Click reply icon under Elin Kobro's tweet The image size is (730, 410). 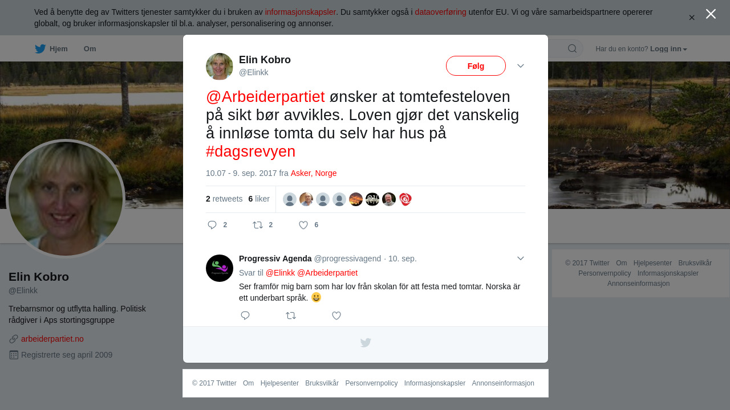click(x=212, y=225)
